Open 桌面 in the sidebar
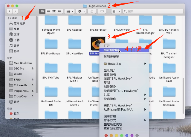Screen dimensions: 191x137 pyautogui.click(x=14, y=29)
